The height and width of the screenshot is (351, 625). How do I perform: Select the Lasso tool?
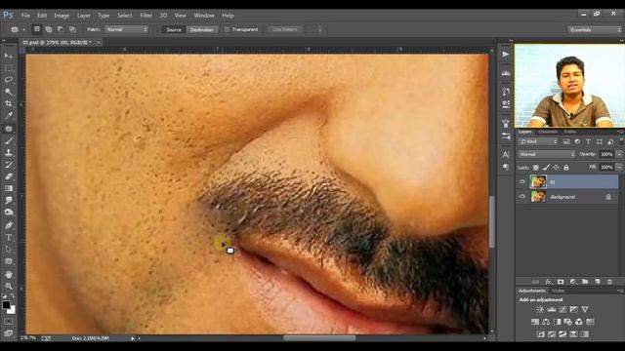9,80
